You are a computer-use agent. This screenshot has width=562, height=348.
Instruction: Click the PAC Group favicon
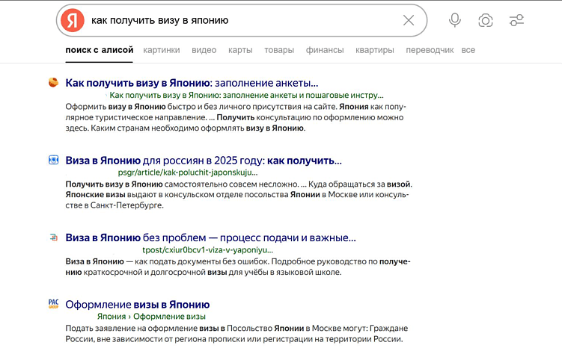pos(53,304)
